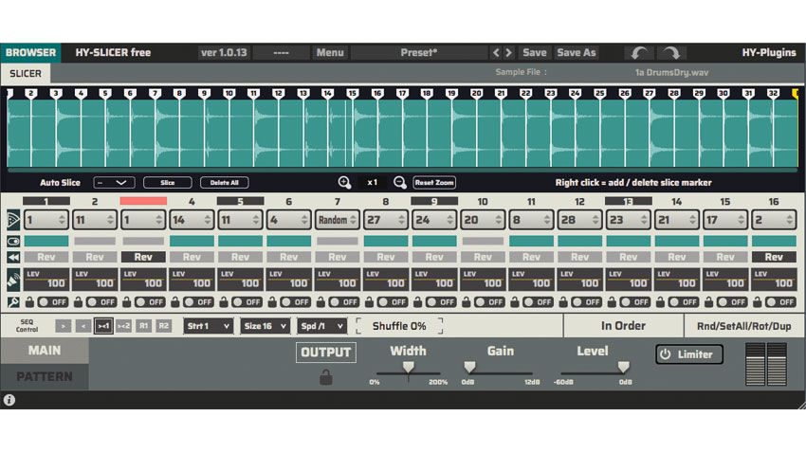Viewport: 806px width, 453px height.
Task: Select R1 random play mode
Action: [x=143, y=326]
